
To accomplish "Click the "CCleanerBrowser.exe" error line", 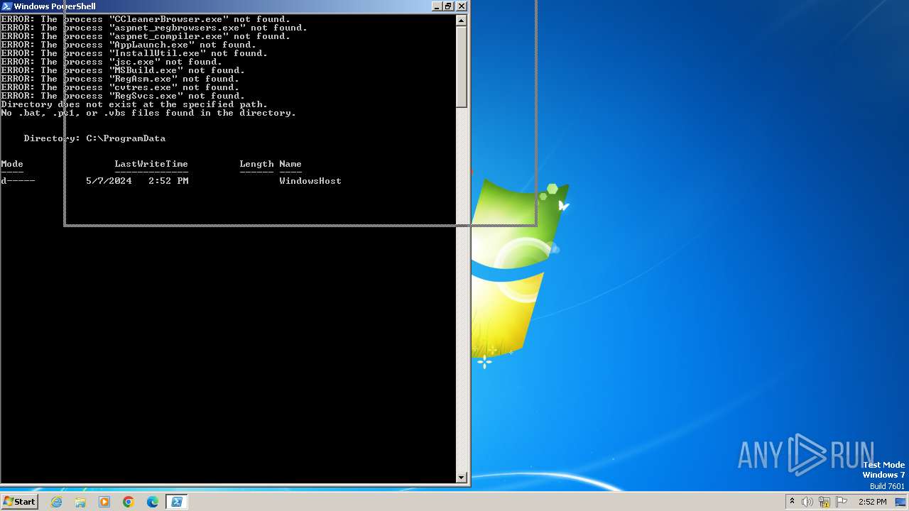I will tap(146, 19).
